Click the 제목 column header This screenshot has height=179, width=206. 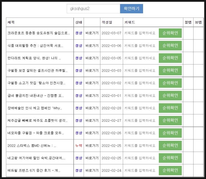[x=11, y=22]
